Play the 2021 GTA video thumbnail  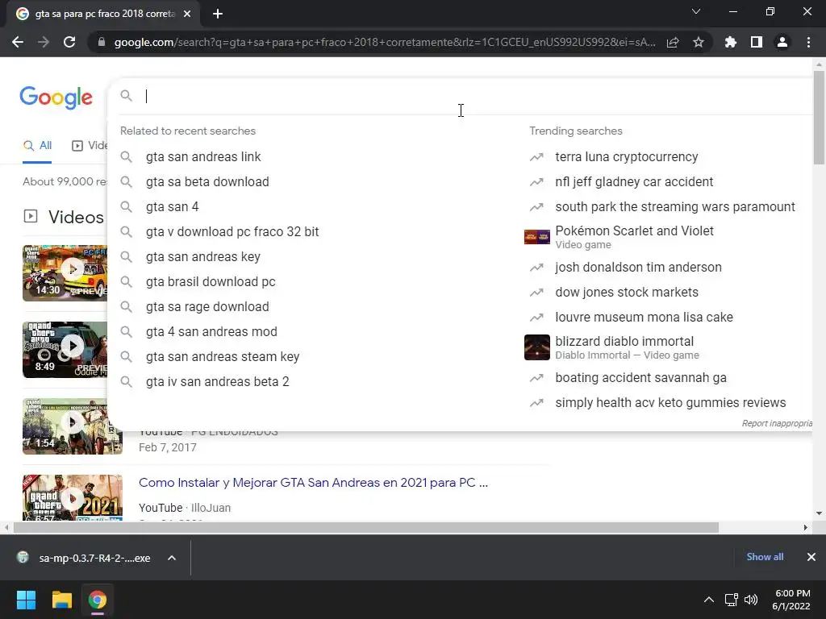[73, 497]
